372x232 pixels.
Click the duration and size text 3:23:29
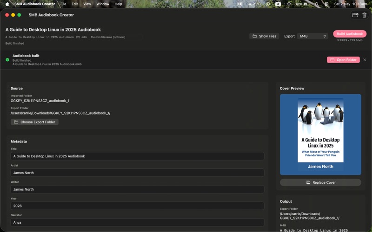tap(350, 40)
